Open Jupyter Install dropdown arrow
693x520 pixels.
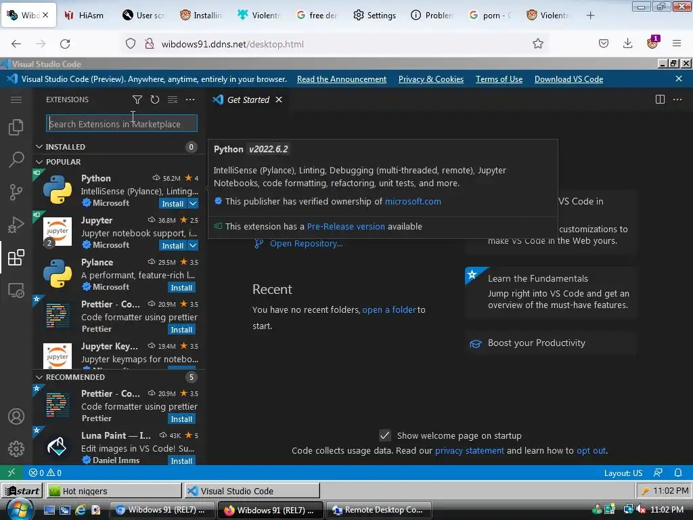coord(193,245)
